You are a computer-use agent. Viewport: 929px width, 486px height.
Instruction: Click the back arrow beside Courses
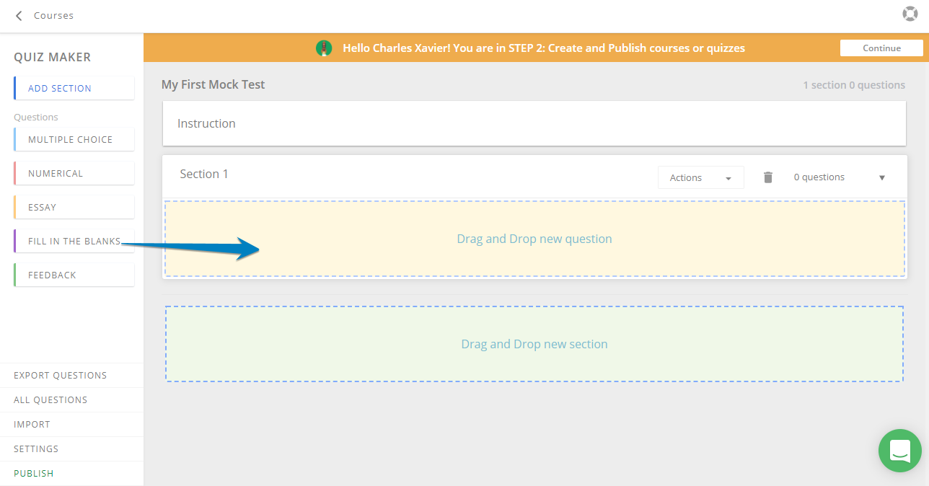tap(19, 15)
